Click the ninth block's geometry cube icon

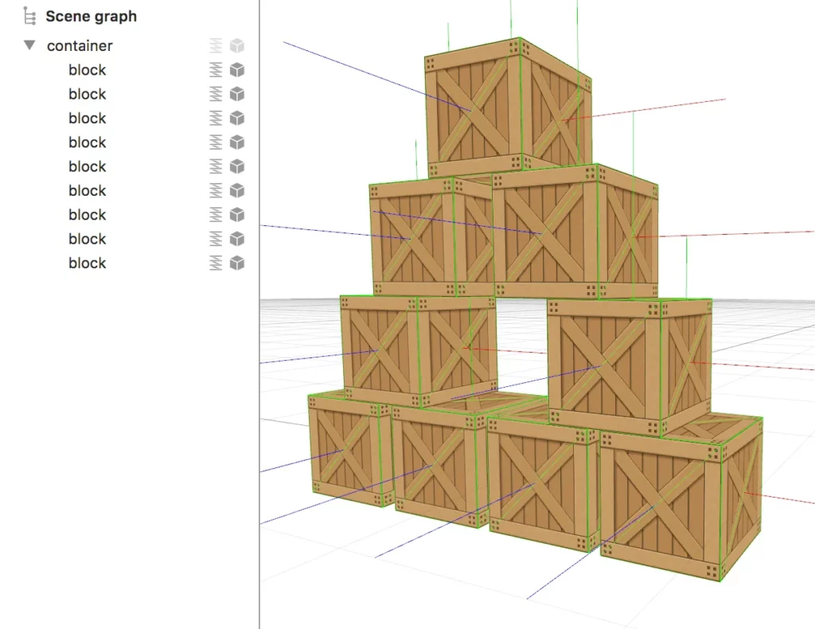coord(237,263)
